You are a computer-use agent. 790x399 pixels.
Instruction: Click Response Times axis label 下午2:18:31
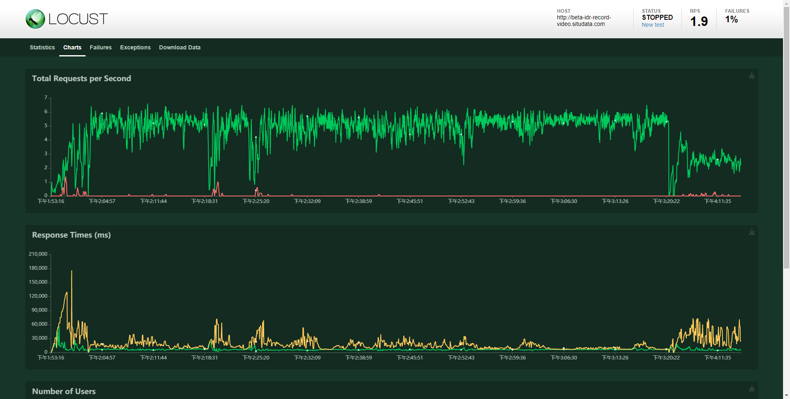[x=204, y=358]
